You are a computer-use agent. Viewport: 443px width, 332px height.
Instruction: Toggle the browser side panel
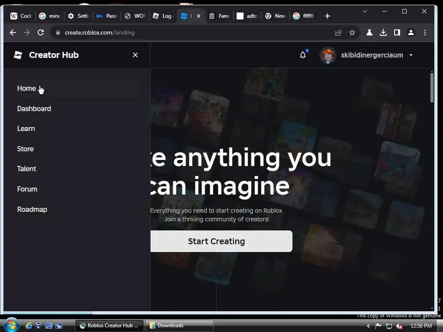point(397,32)
